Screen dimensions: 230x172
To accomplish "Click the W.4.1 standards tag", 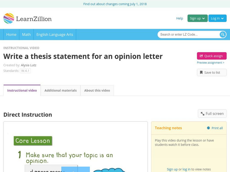I will point(25,71).
